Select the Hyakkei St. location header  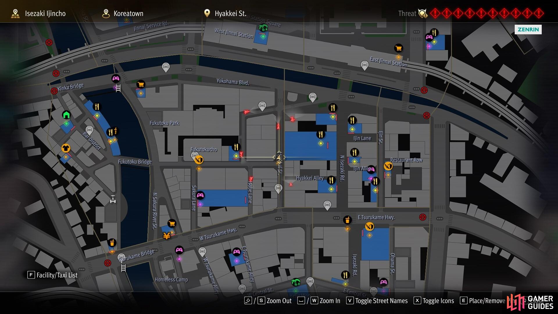[x=225, y=13]
